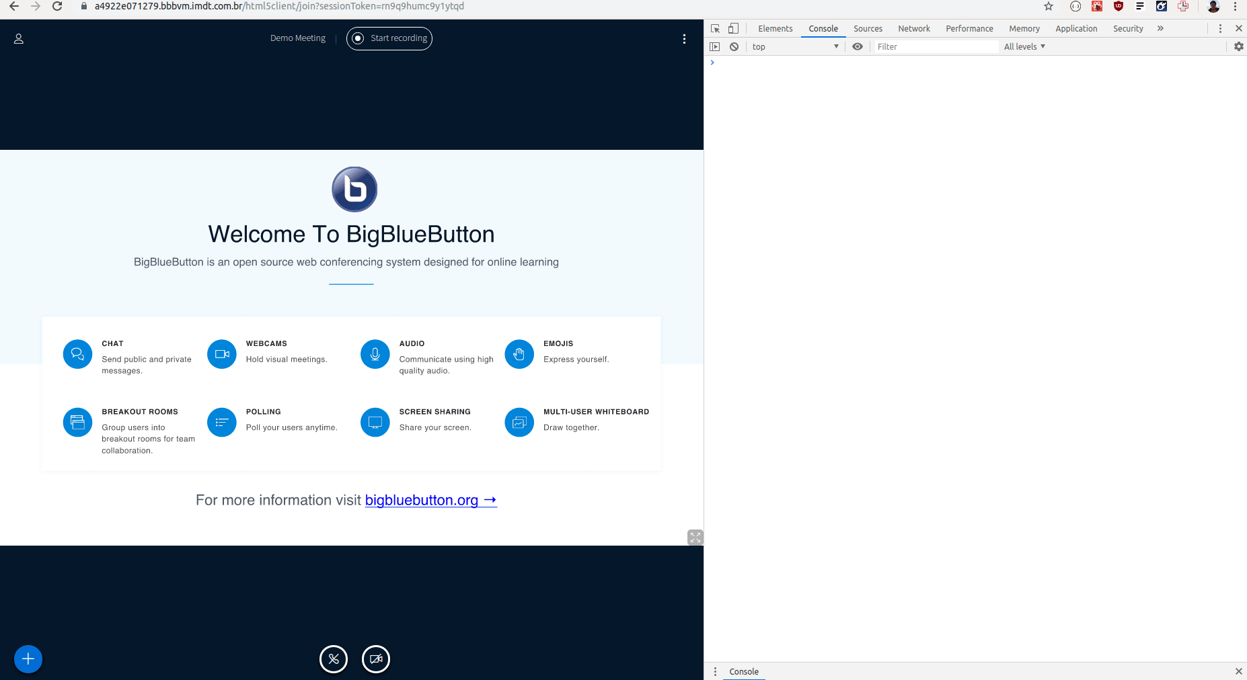Screen dimensions: 1247x680
Task: Switch to the Elements tab
Action: (775, 28)
